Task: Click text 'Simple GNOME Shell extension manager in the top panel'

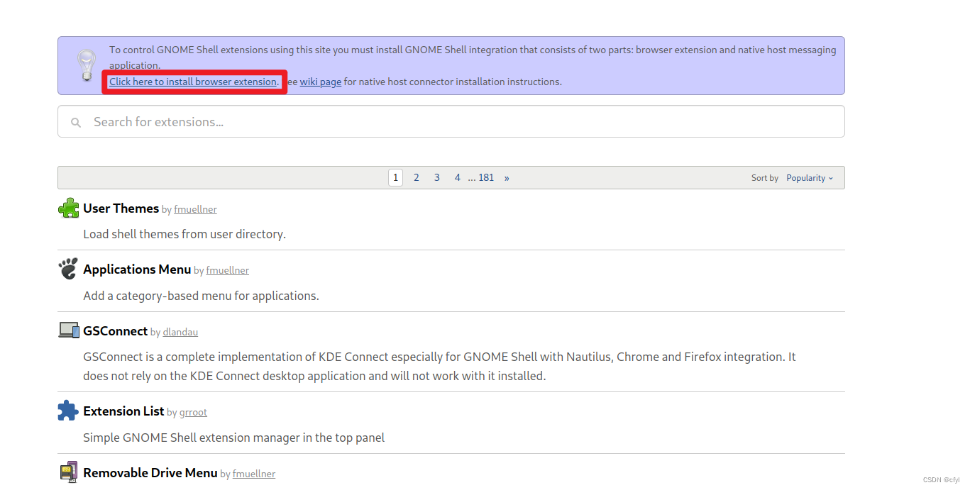Action: [233, 438]
